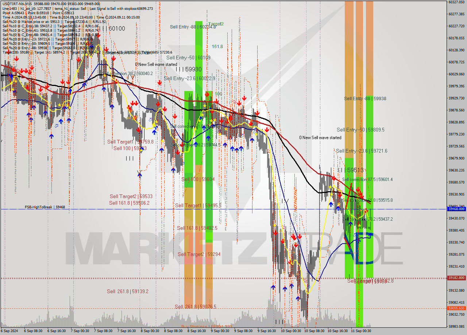
Task: Click the FSB-HighToBreak | 59468 line label
Action: 45,207
